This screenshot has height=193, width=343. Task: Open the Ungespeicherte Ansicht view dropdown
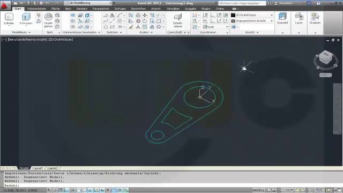252,21
